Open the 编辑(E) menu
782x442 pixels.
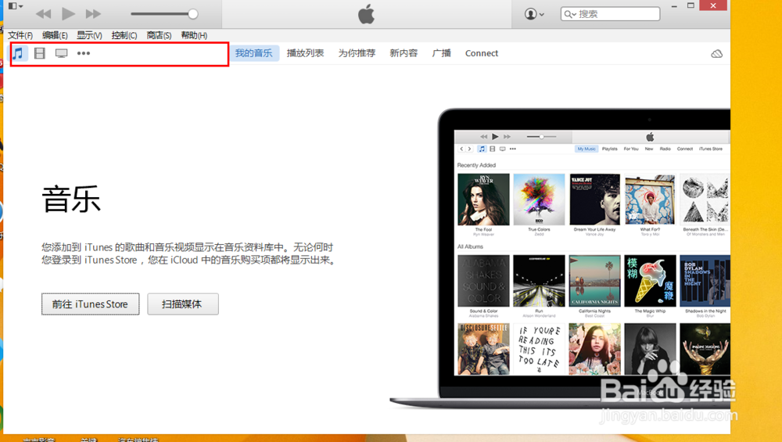tap(55, 35)
